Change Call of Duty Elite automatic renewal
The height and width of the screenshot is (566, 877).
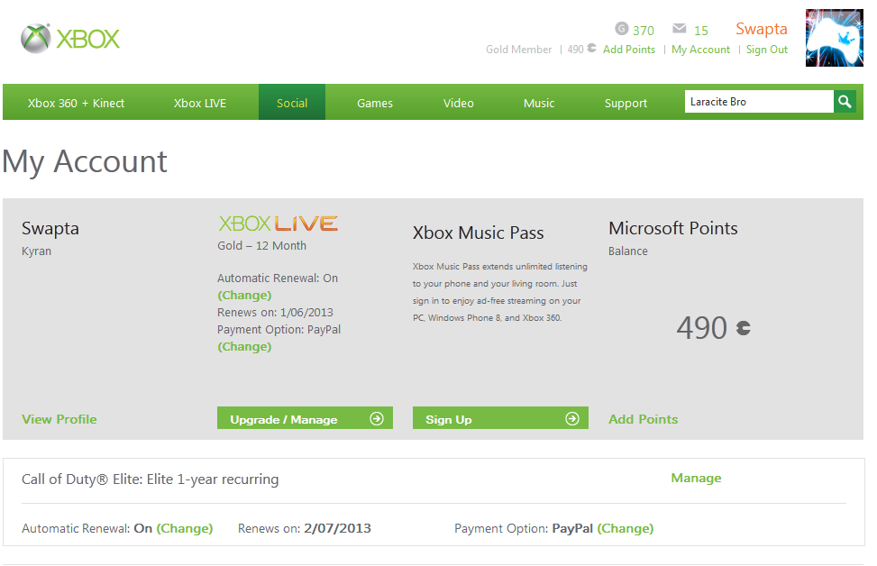pyautogui.click(x=185, y=528)
